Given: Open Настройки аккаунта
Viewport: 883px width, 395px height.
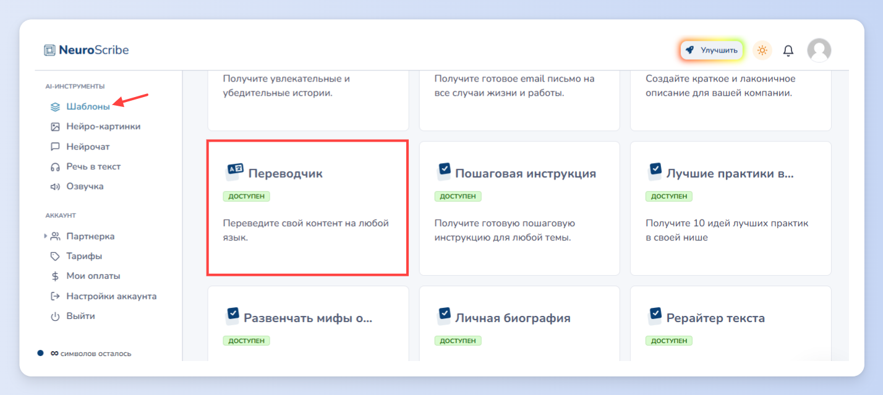Looking at the screenshot, I should click(111, 296).
